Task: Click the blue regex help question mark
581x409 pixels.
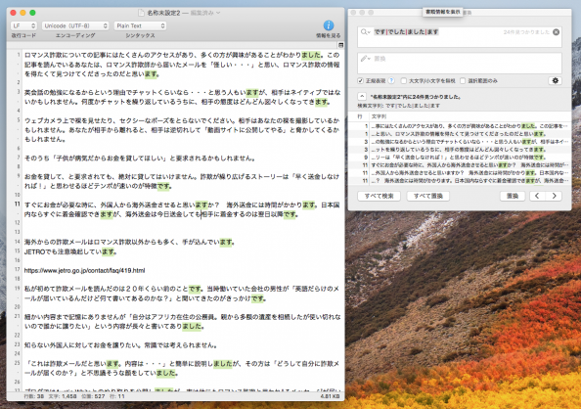Action: click(x=391, y=80)
